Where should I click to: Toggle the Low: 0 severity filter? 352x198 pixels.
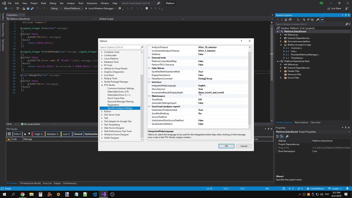click(66, 134)
